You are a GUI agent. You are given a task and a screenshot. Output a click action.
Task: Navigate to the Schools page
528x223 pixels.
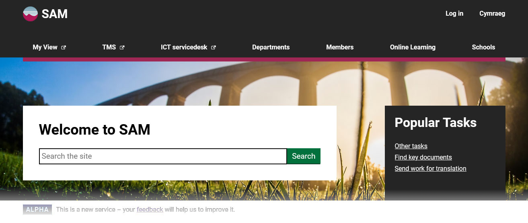tap(483, 47)
